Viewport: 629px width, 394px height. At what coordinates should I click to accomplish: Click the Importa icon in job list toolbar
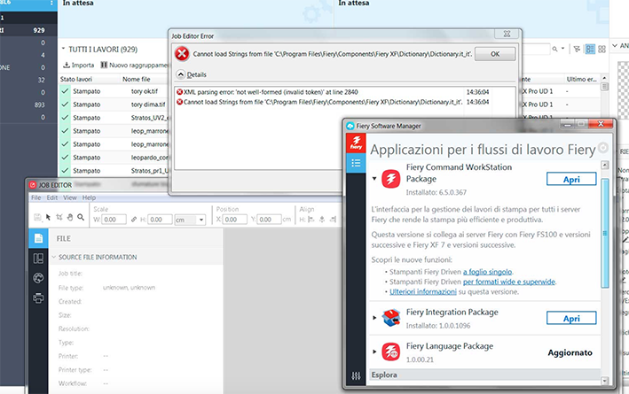(x=67, y=65)
